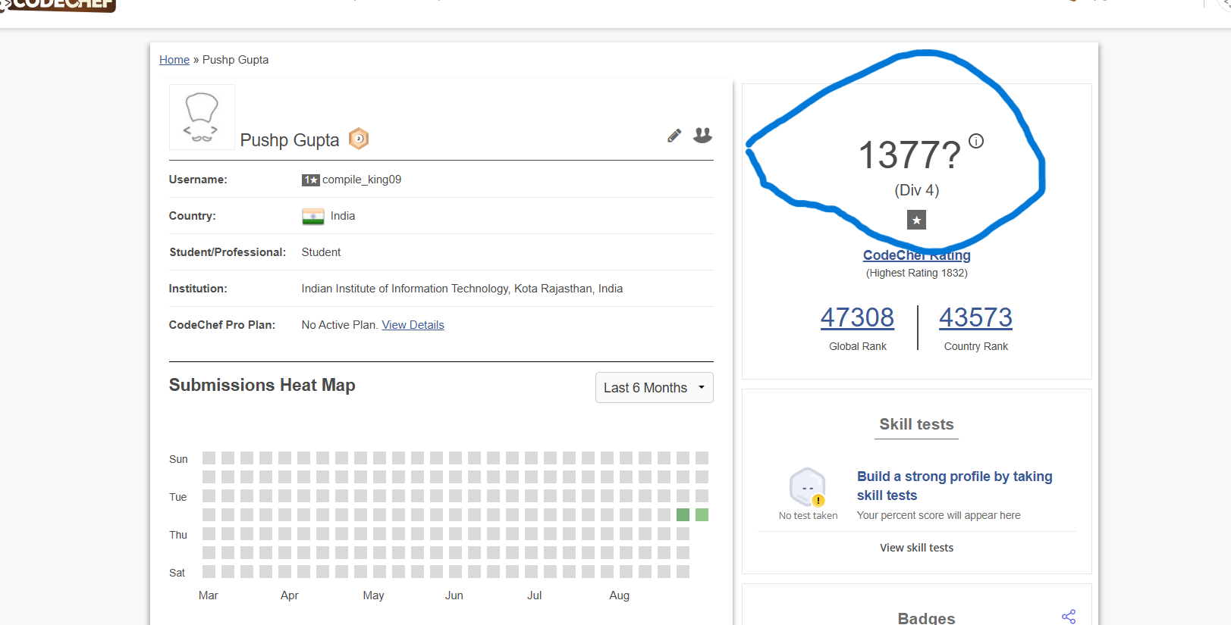The image size is (1231, 625).
Task: Open the friends/followers people icon
Action: [x=703, y=135]
